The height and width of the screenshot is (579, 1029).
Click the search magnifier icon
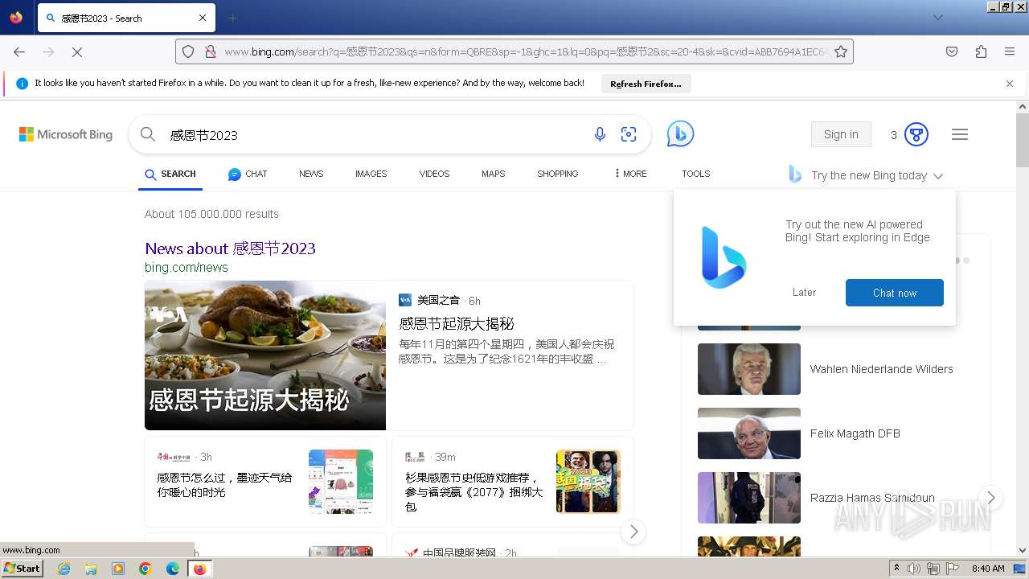(148, 134)
